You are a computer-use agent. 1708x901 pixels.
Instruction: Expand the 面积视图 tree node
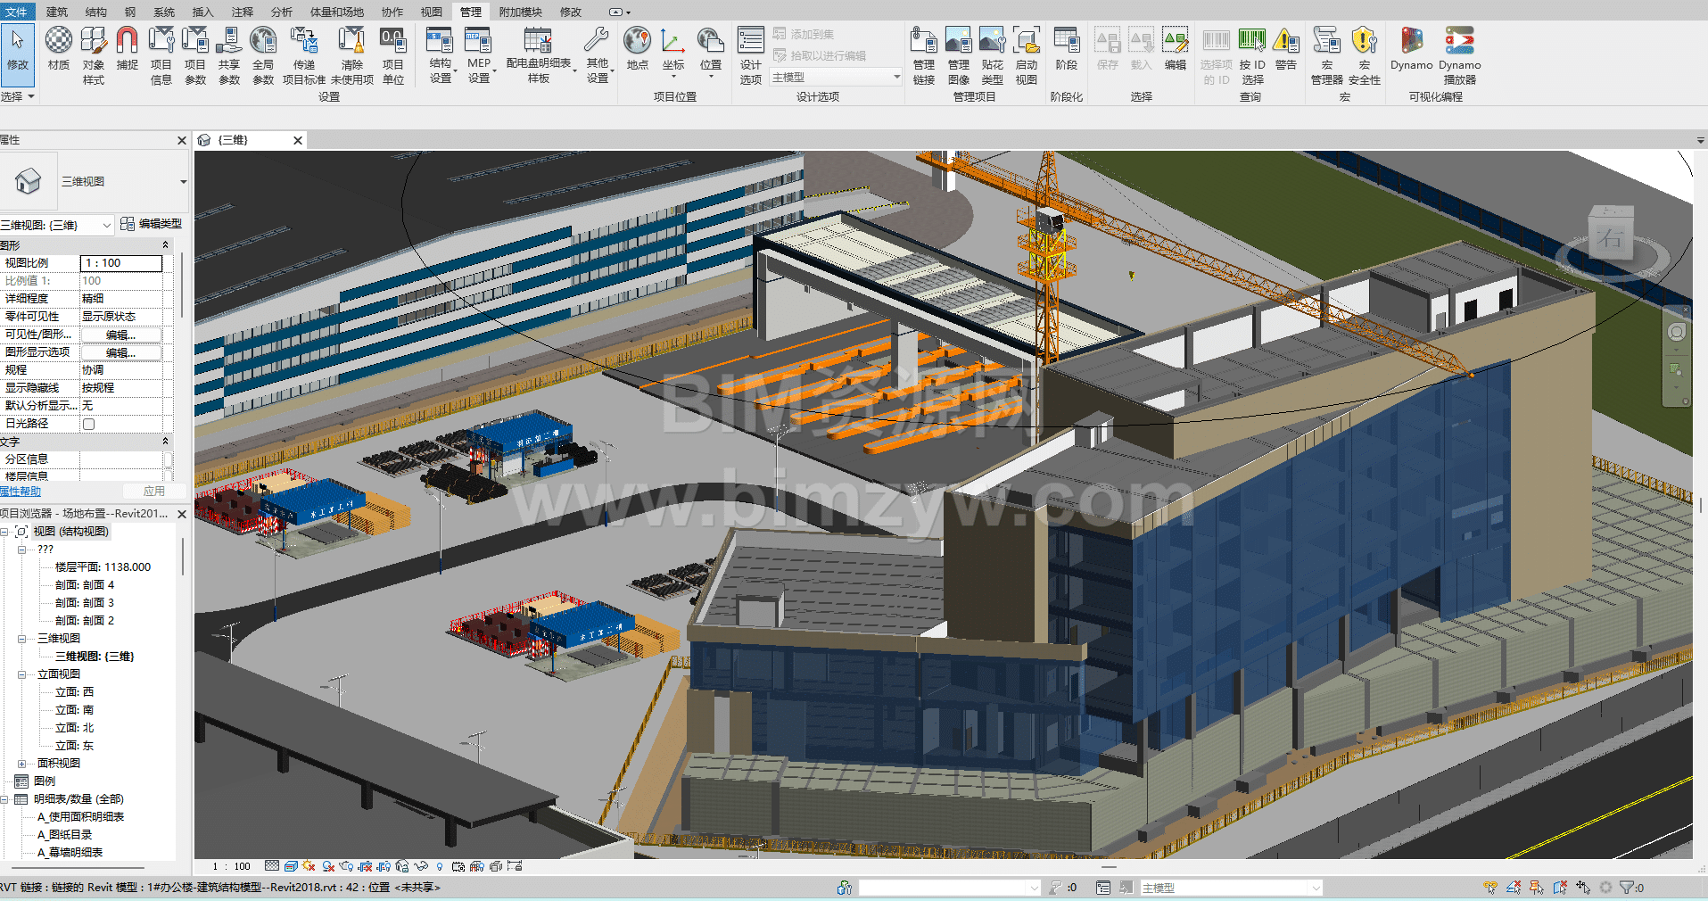[x=21, y=764]
